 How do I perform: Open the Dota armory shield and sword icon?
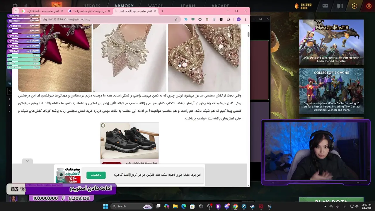point(340,6)
